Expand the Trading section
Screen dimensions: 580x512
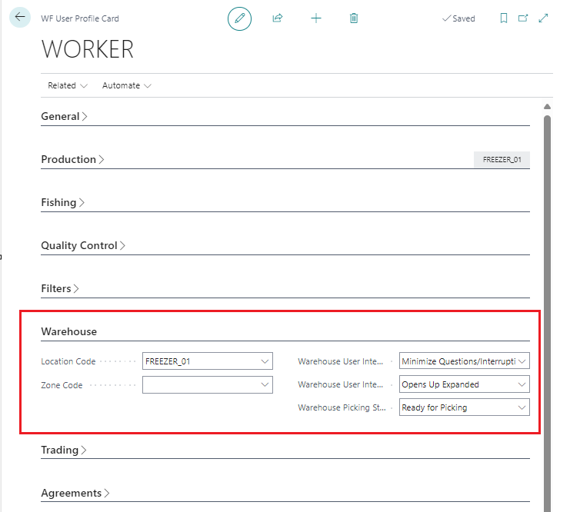click(63, 450)
